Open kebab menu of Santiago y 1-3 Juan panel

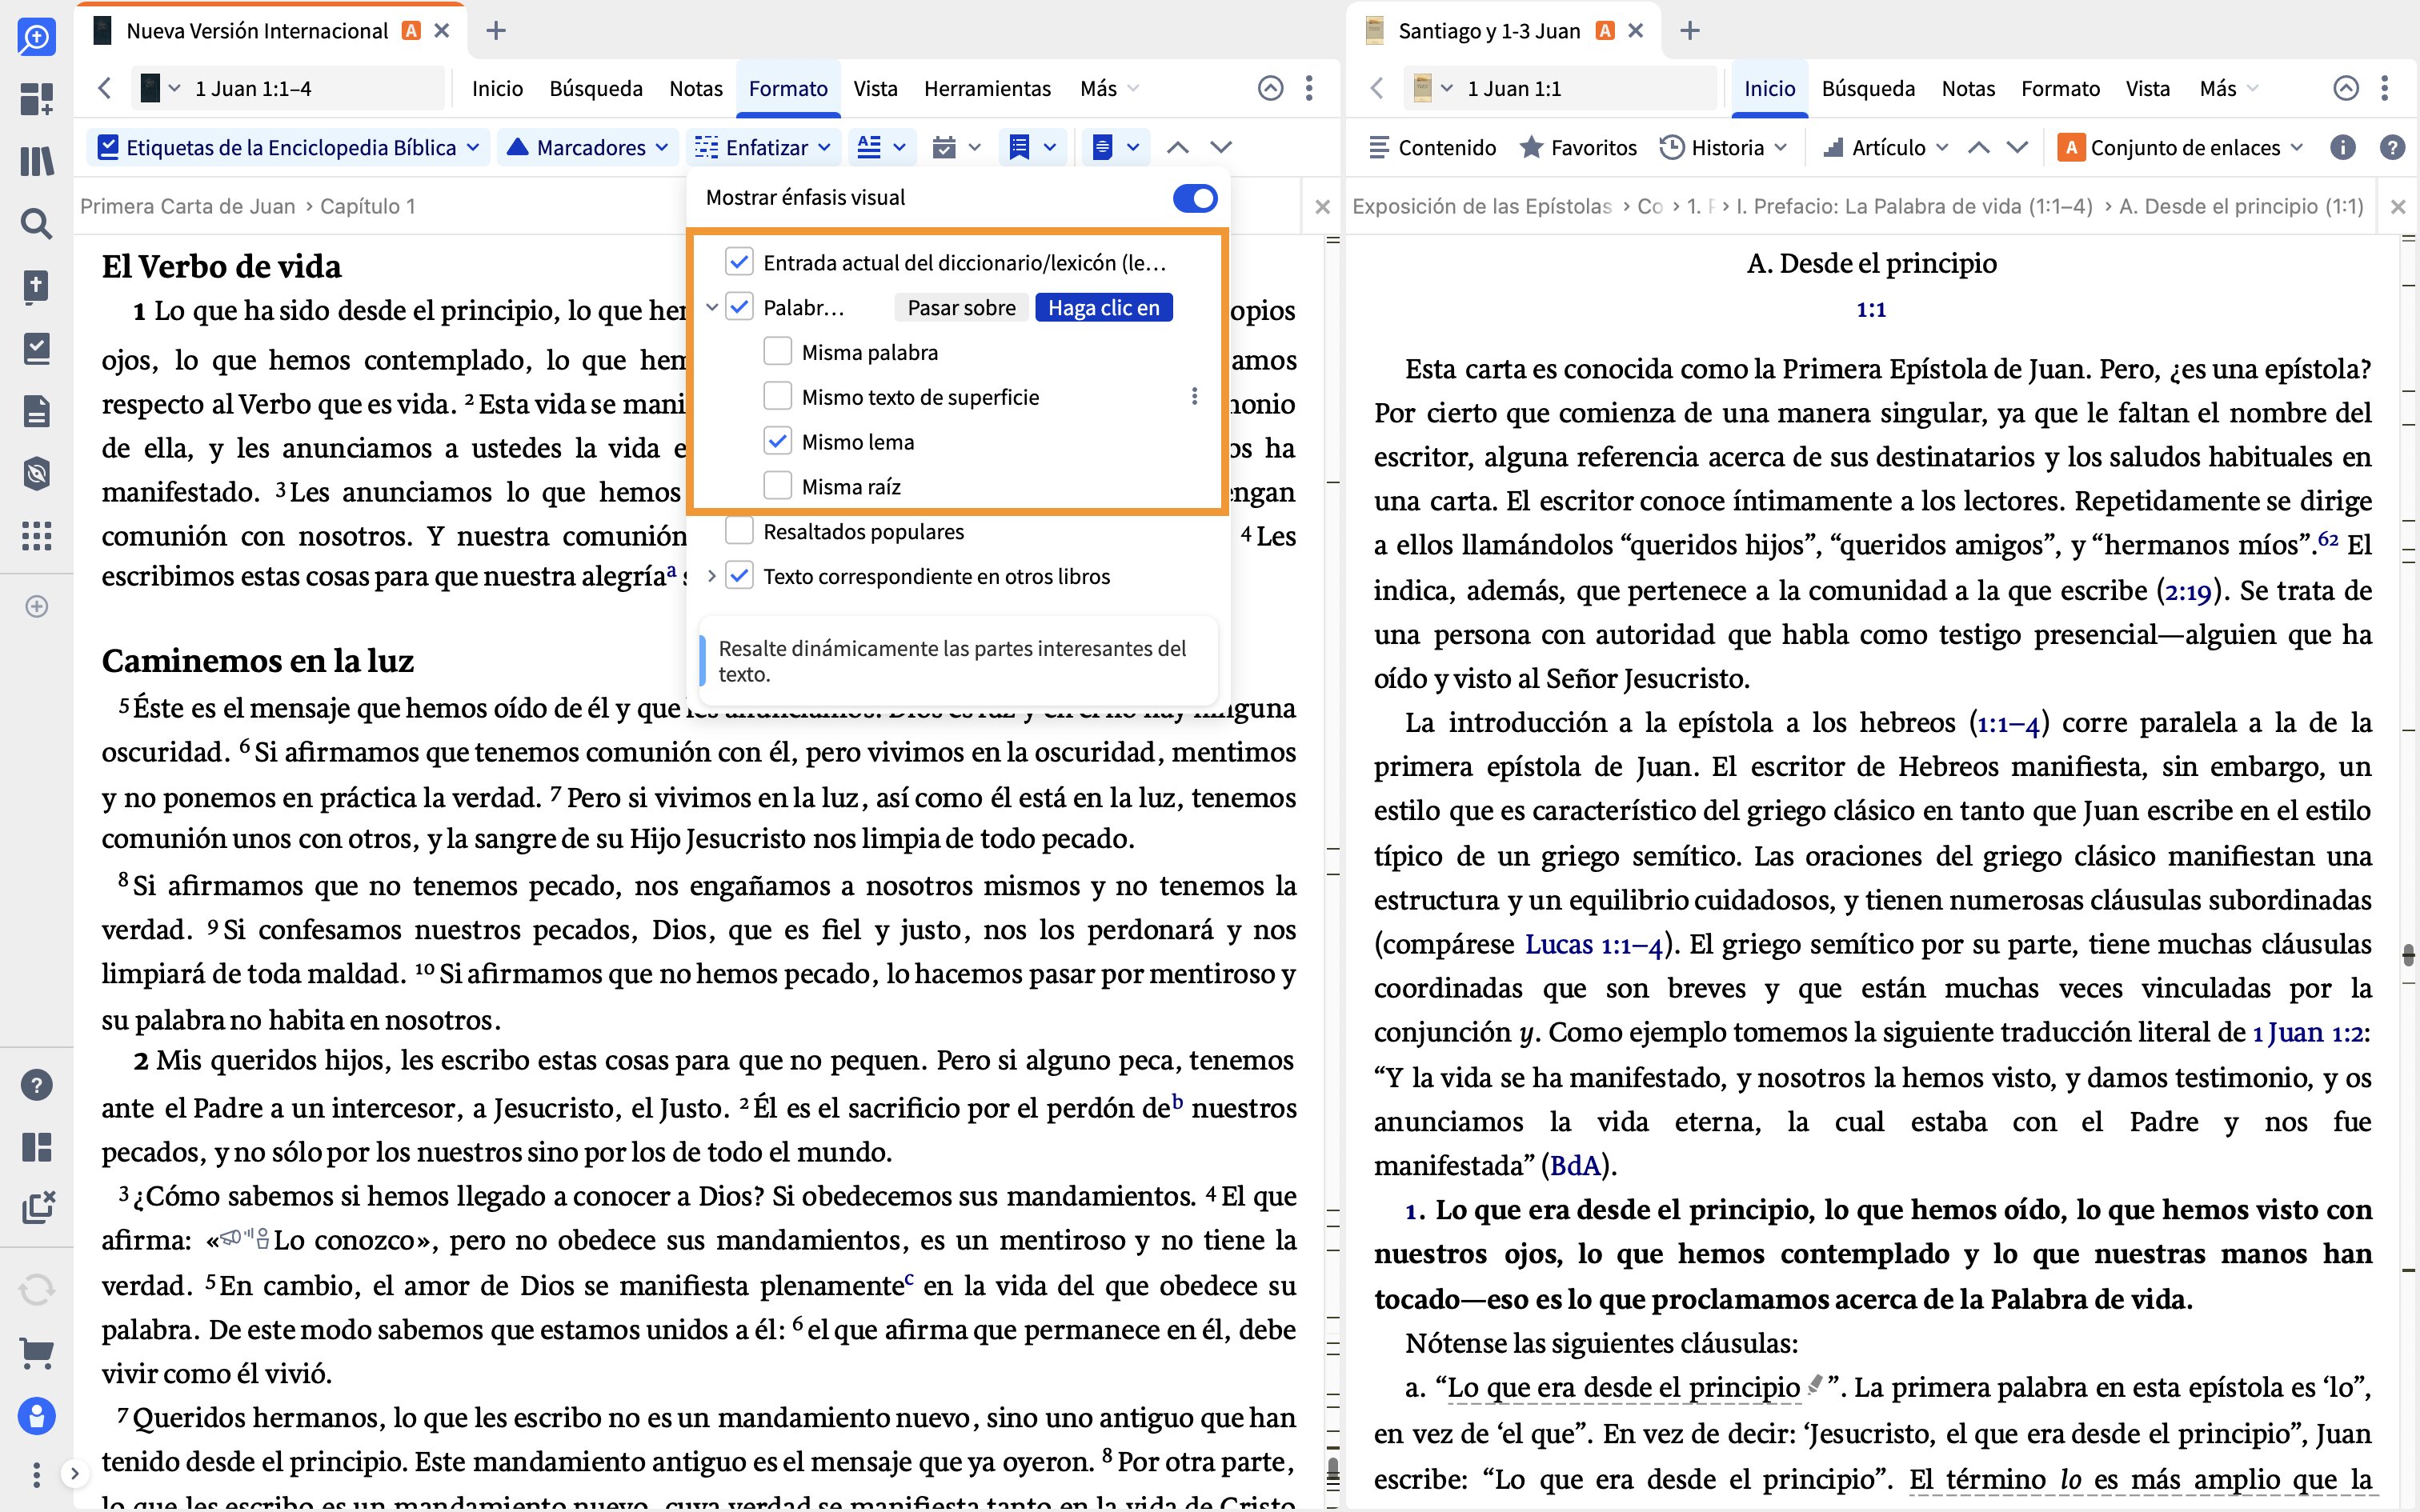2385,88
